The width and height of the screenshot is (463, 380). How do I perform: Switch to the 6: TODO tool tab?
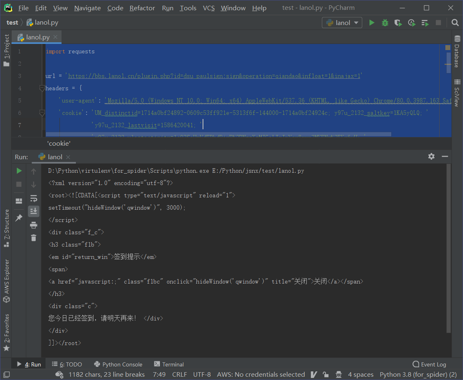click(x=67, y=364)
